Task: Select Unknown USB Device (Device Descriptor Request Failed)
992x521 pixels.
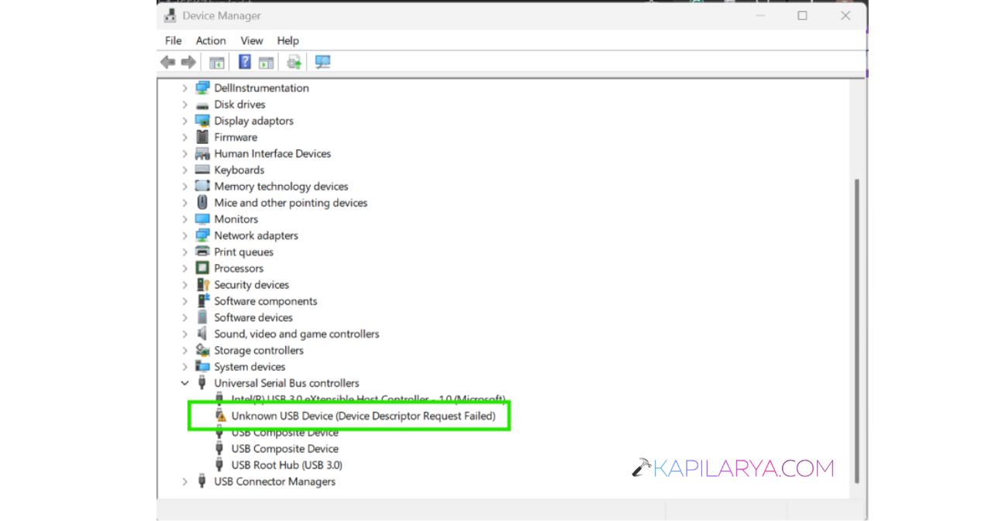Action: (363, 416)
